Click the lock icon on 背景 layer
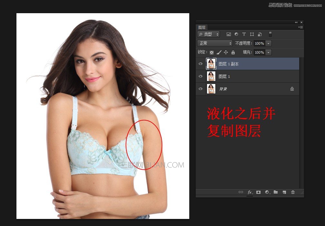Viewport: 325px width, 226px height. point(292,89)
